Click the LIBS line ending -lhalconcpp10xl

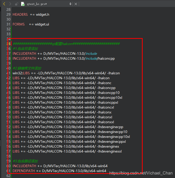pyautogui.click(x=67, y=97)
